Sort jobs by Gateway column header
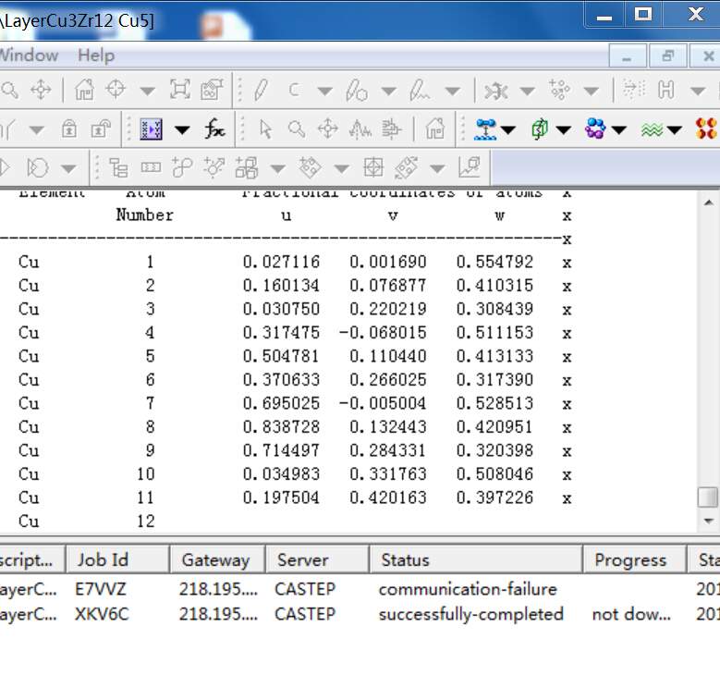 (x=217, y=559)
